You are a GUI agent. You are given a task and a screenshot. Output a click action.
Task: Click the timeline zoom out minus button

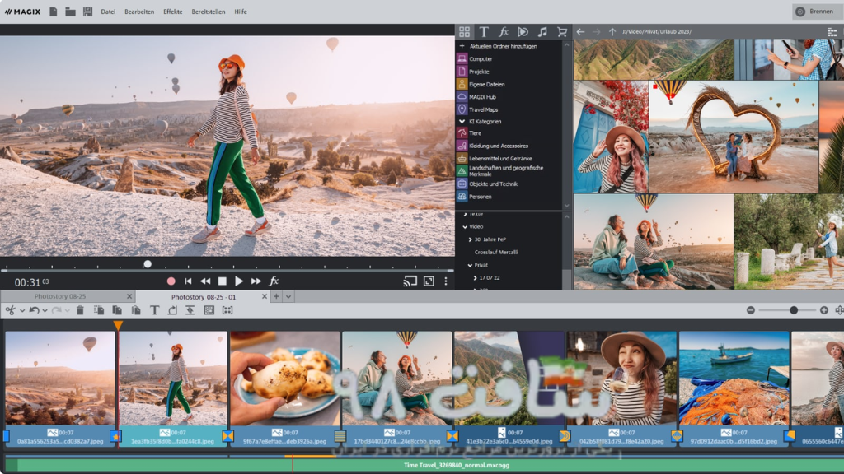751,310
